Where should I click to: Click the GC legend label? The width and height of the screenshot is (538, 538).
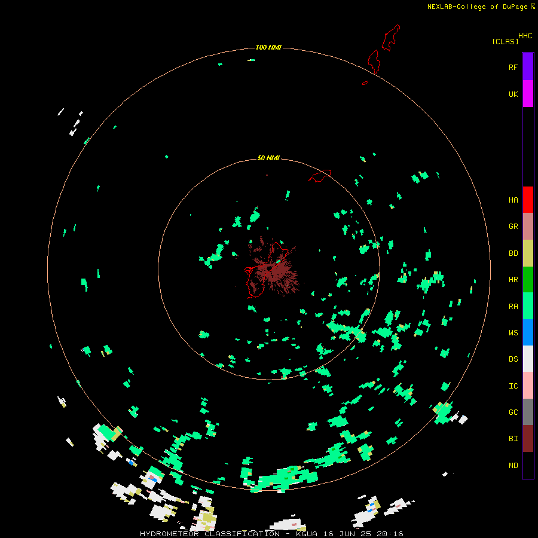tap(513, 412)
